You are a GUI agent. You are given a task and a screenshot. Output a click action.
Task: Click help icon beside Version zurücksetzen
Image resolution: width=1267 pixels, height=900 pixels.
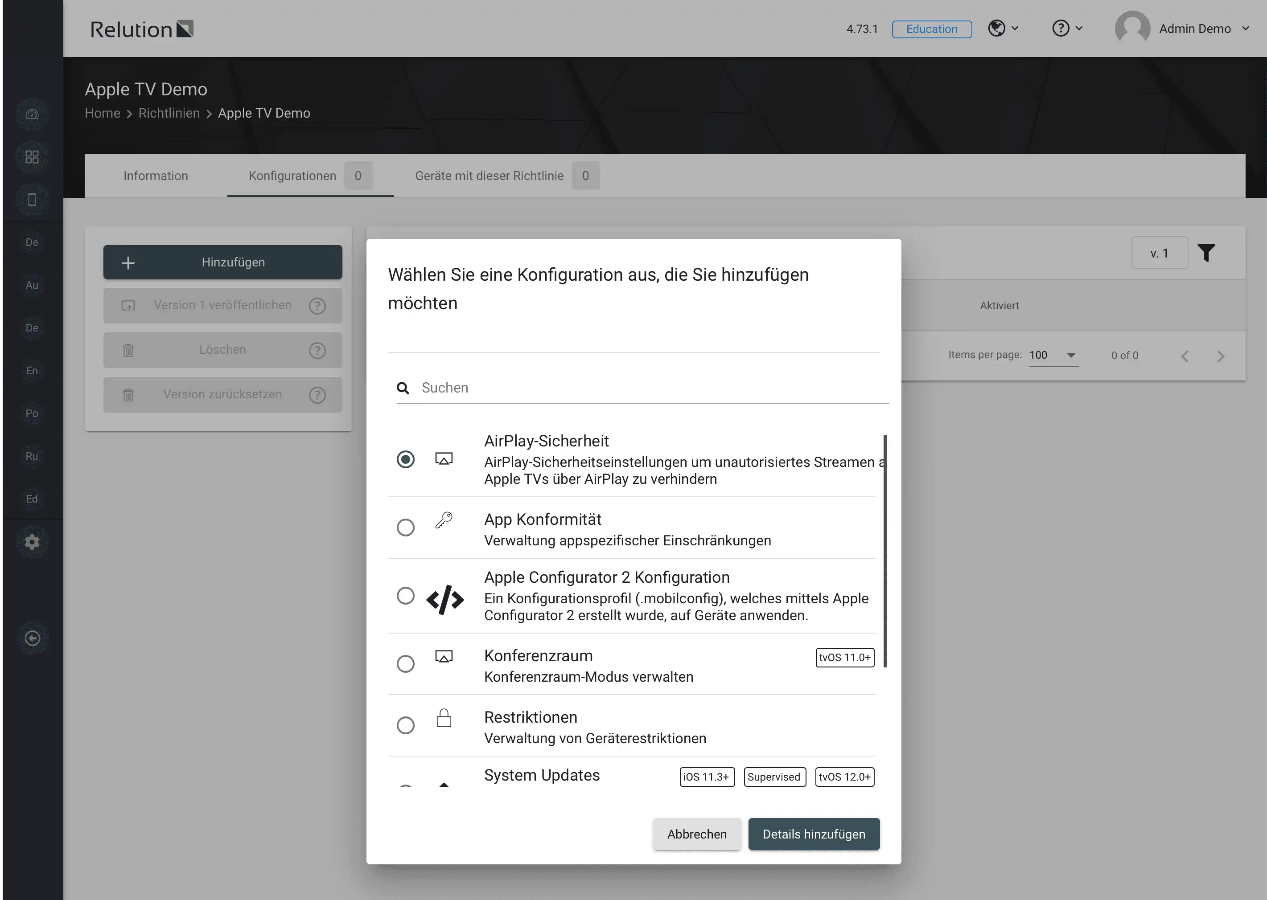point(317,395)
